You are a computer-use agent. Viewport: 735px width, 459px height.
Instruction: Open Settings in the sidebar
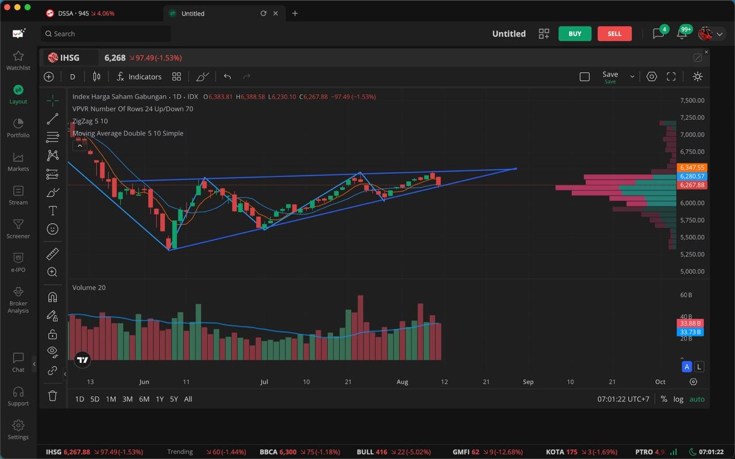[x=18, y=429]
